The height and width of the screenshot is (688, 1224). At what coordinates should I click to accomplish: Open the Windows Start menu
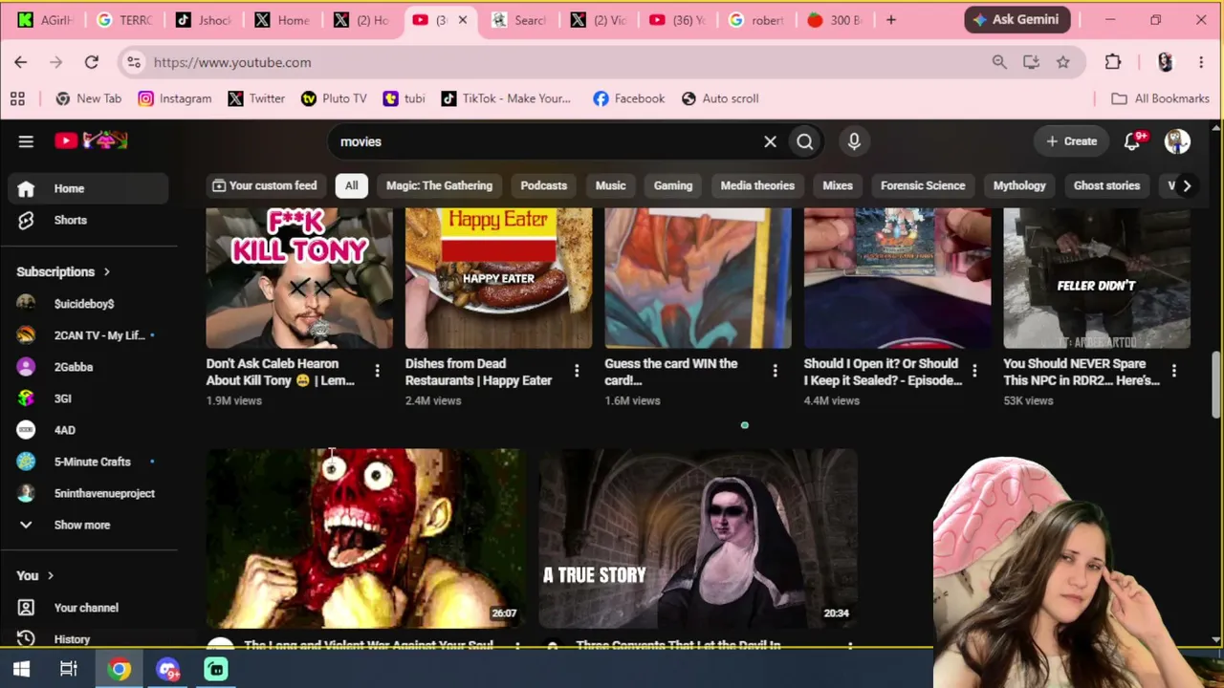click(21, 669)
